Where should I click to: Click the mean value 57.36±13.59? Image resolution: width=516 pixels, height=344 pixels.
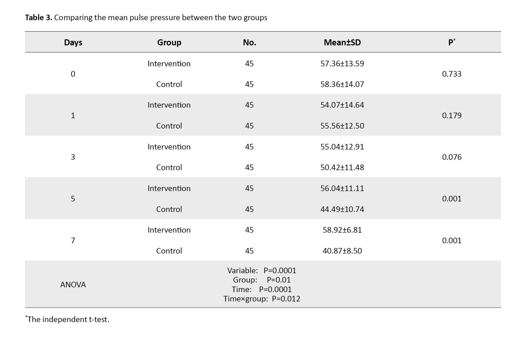342,63
